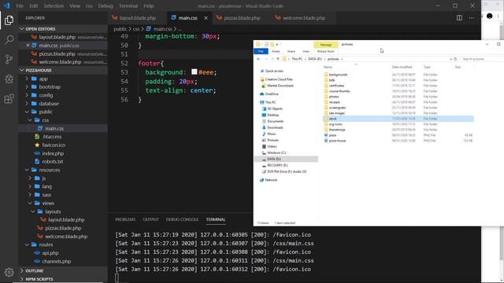Viewport: 504px width, 283px height.
Task: Click the Up arrow in File Explorer
Action: click(x=278, y=59)
